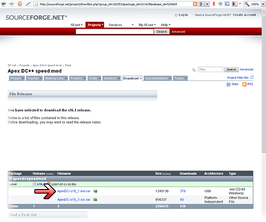Click the orange refresh icon in toolbar
This screenshot has height=222, width=266.
pos(20,4)
